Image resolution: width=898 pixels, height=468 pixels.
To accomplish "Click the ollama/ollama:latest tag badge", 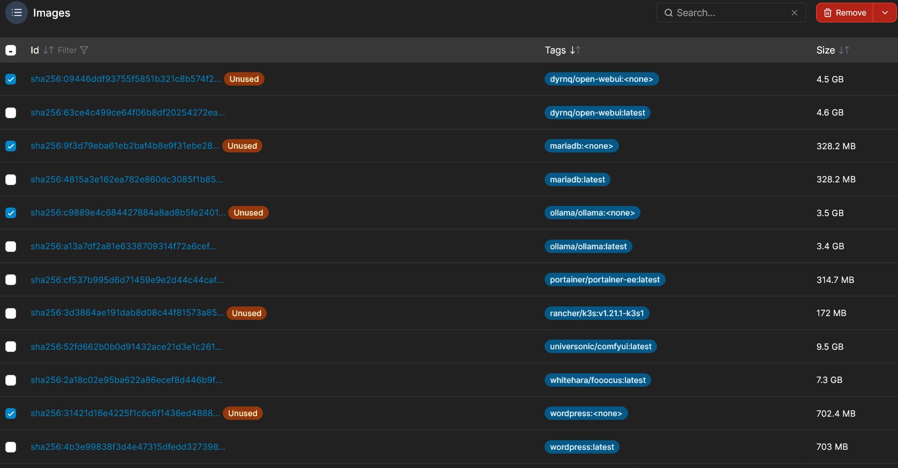I will click(588, 247).
